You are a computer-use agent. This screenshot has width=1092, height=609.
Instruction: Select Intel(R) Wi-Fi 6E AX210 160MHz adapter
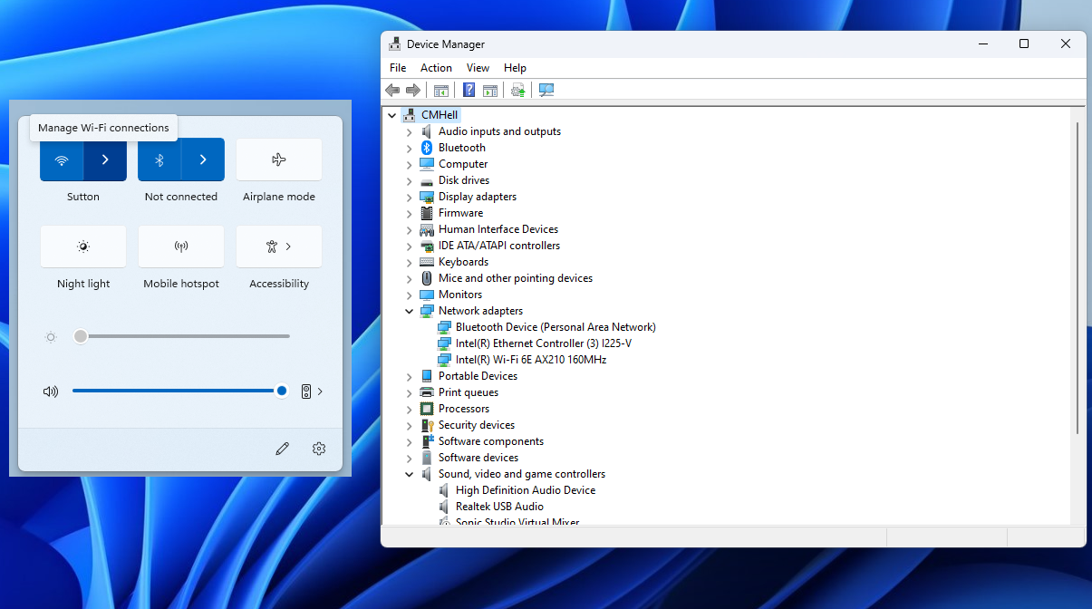pyautogui.click(x=531, y=360)
